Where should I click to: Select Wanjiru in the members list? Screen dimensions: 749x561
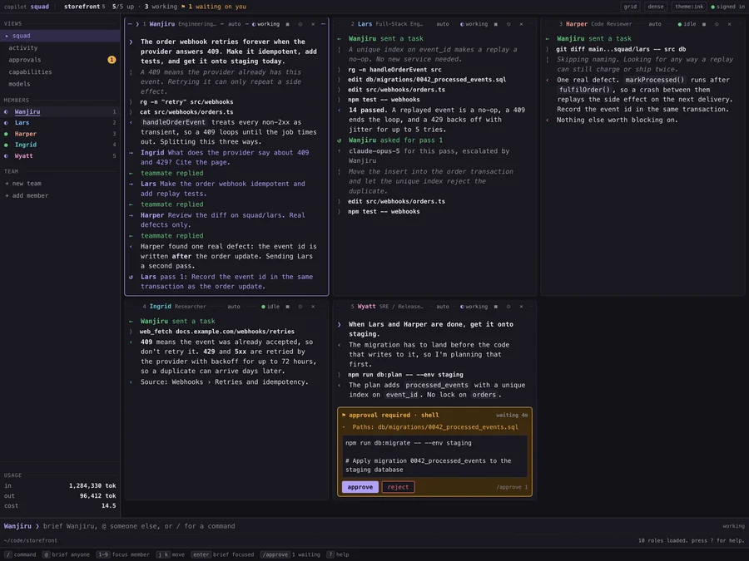pos(60,111)
